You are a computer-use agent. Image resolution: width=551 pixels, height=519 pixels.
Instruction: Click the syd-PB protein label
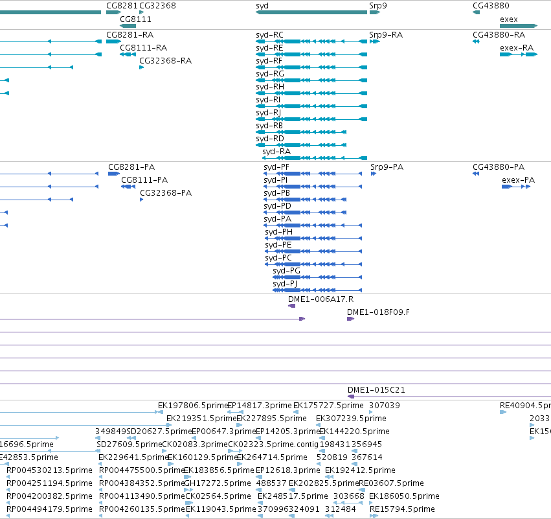[277, 193]
